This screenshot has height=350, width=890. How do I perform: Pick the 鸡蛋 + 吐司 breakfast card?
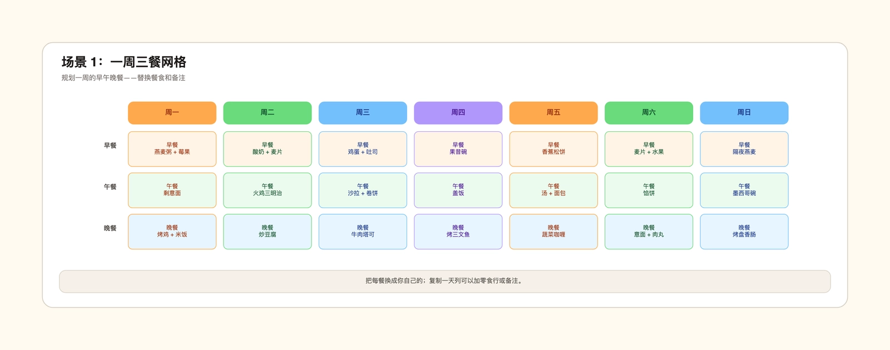(363, 149)
